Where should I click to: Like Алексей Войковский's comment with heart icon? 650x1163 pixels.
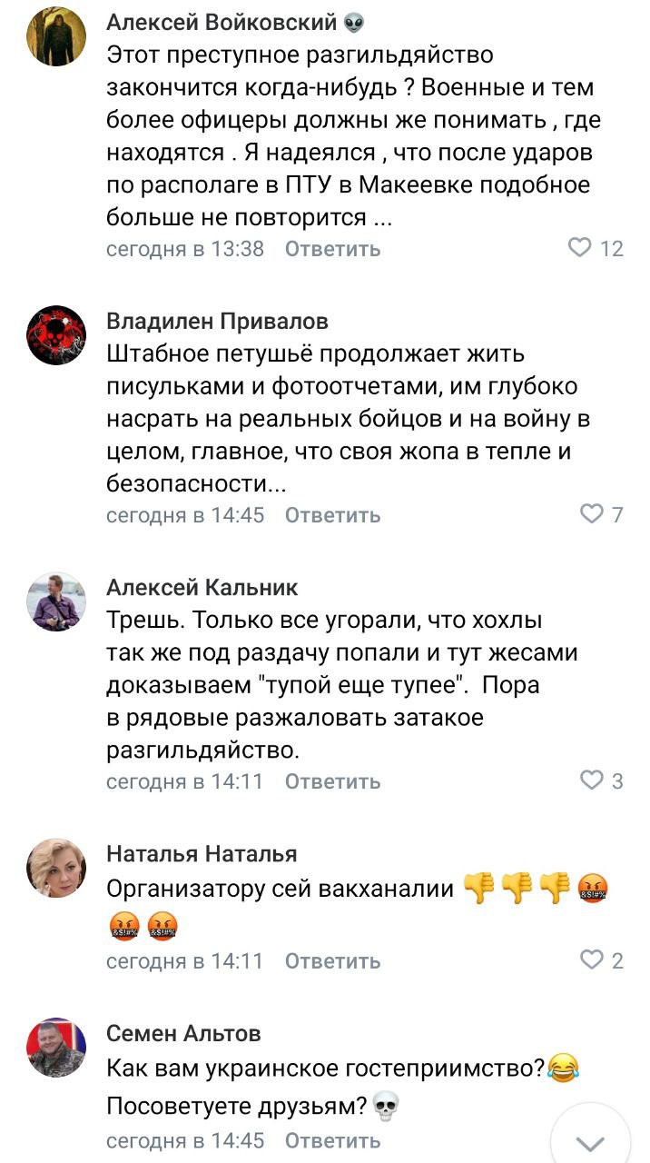(579, 248)
